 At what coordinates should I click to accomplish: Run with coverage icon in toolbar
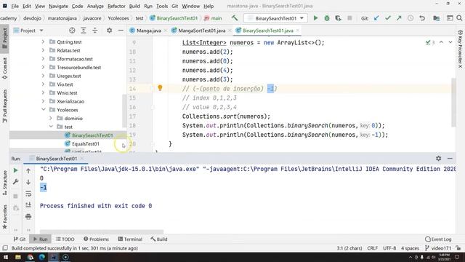(x=338, y=18)
